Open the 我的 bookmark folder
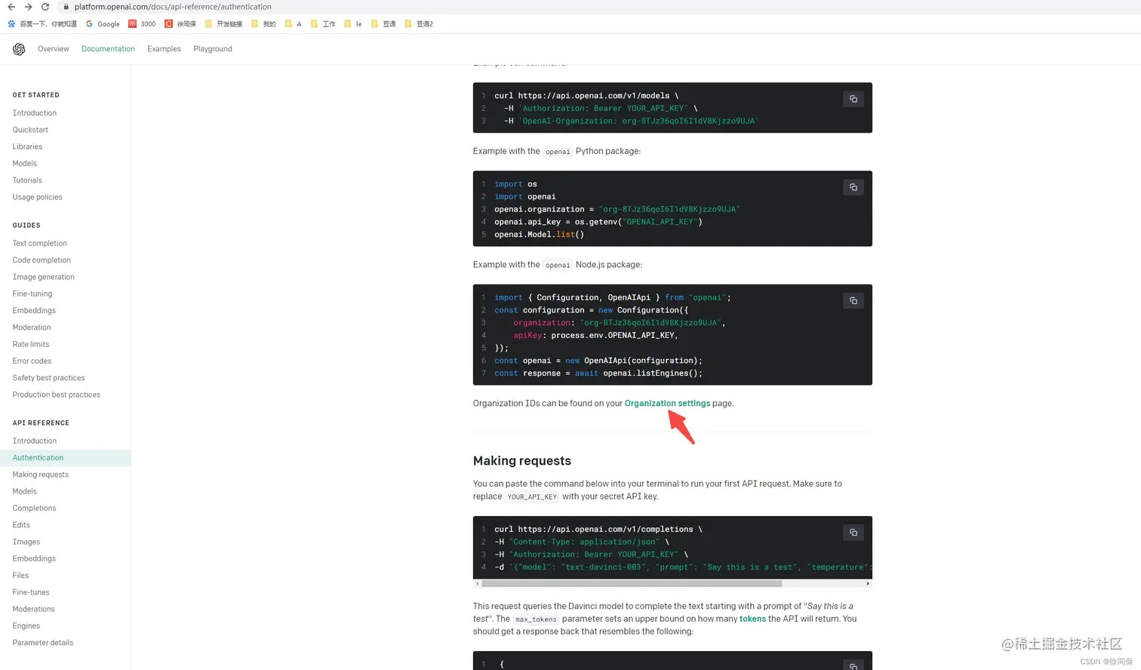This screenshot has height=670, width=1141. [263, 24]
